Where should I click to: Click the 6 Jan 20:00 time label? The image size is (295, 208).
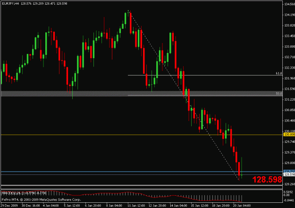coord(93,205)
